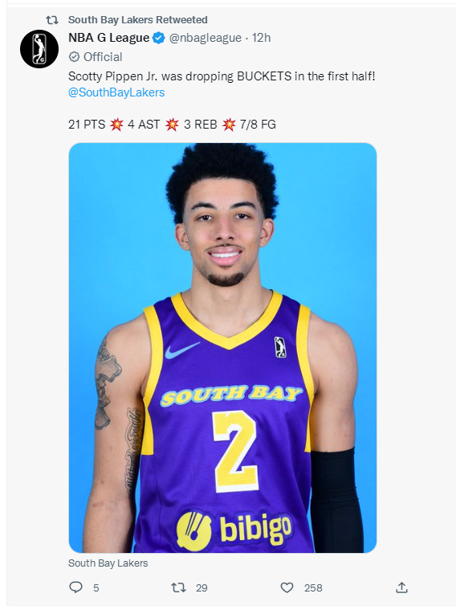Screen dimensions: 456x606
Task: Click the retweeted arrows icon above the tweet
Action: pos(52,20)
